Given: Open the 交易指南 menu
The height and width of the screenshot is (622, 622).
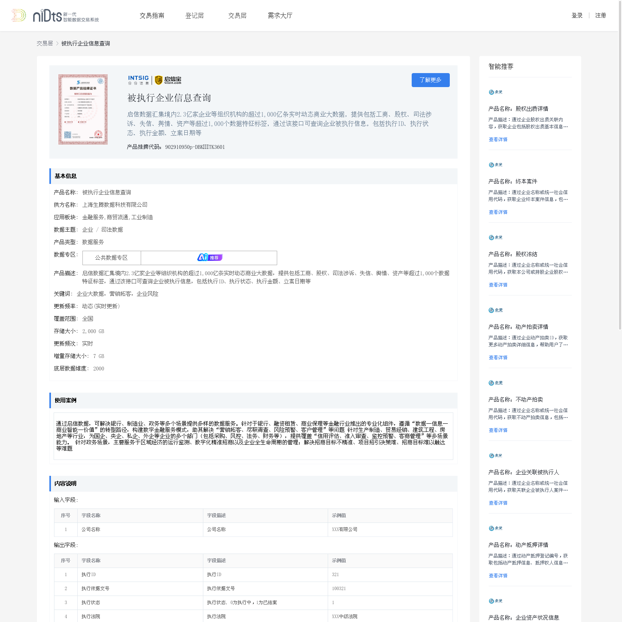Looking at the screenshot, I should [152, 16].
